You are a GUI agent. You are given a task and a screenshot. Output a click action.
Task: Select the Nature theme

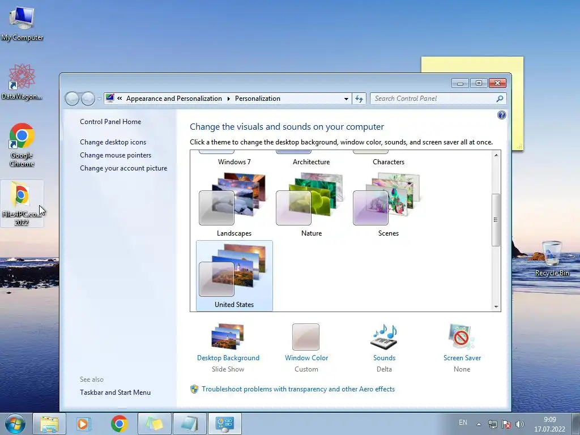311,204
